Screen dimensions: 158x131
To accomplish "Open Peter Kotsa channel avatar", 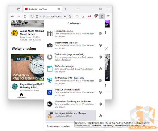I will coord(15,33).
